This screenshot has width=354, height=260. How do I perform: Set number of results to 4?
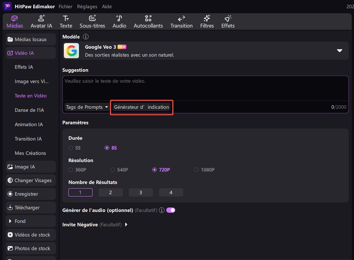(171, 192)
